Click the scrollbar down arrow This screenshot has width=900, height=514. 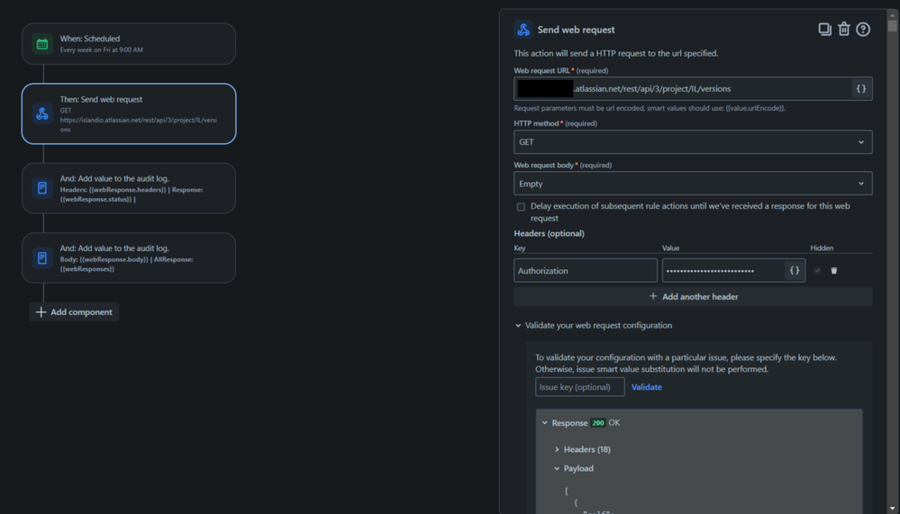(891, 509)
